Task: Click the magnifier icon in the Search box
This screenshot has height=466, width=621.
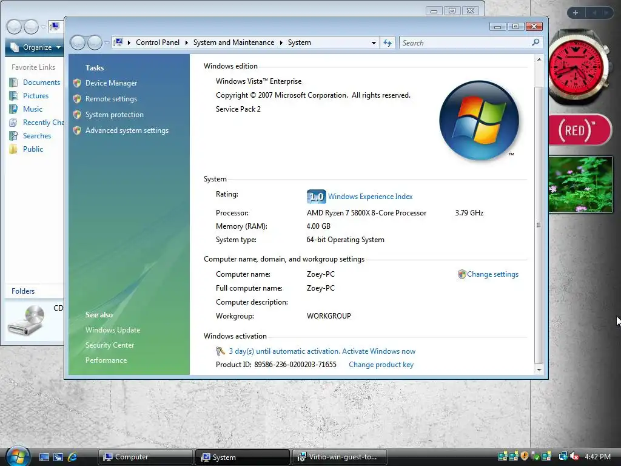Action: click(x=535, y=42)
